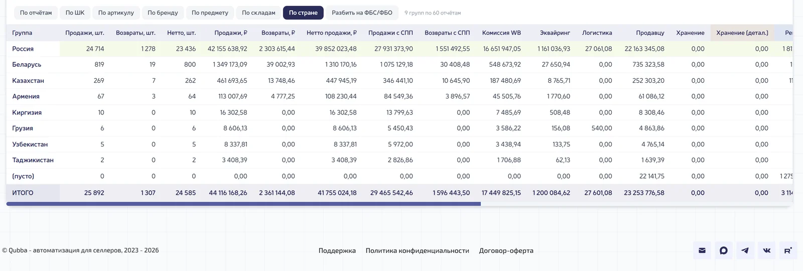
Task: Sort by Продавцу column header
Action: coord(650,33)
